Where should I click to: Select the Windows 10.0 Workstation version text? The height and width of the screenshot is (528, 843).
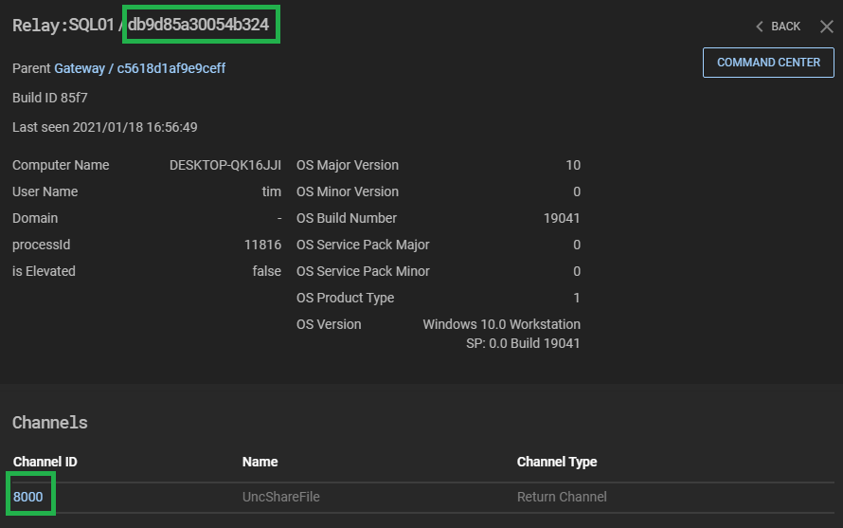[x=501, y=324]
